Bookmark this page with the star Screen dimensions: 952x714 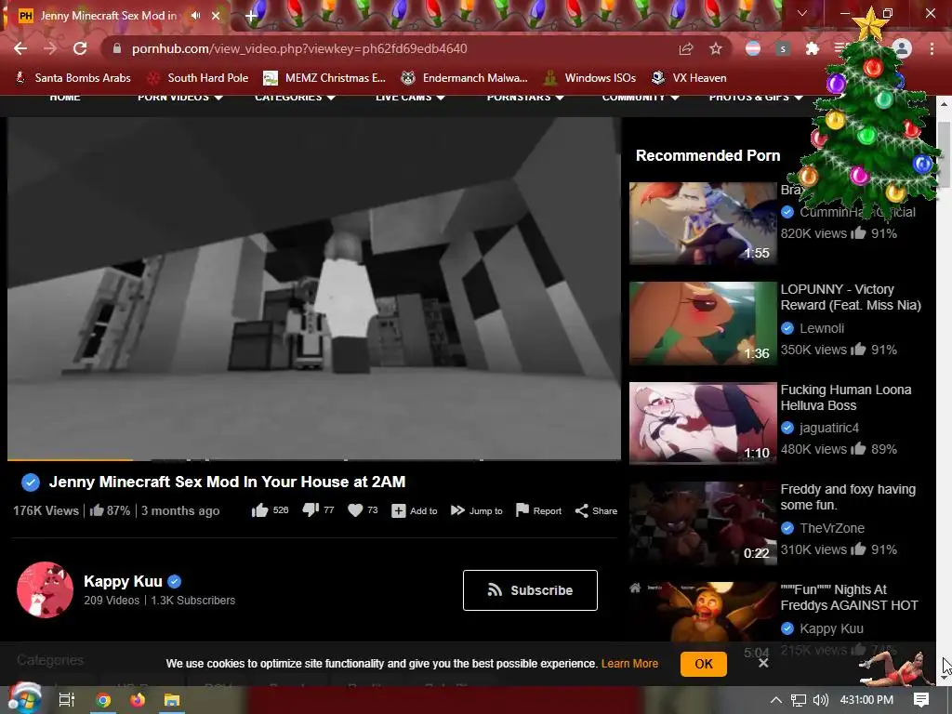716,48
